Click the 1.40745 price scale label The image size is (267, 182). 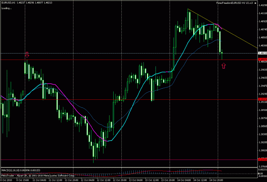[x=263, y=30]
